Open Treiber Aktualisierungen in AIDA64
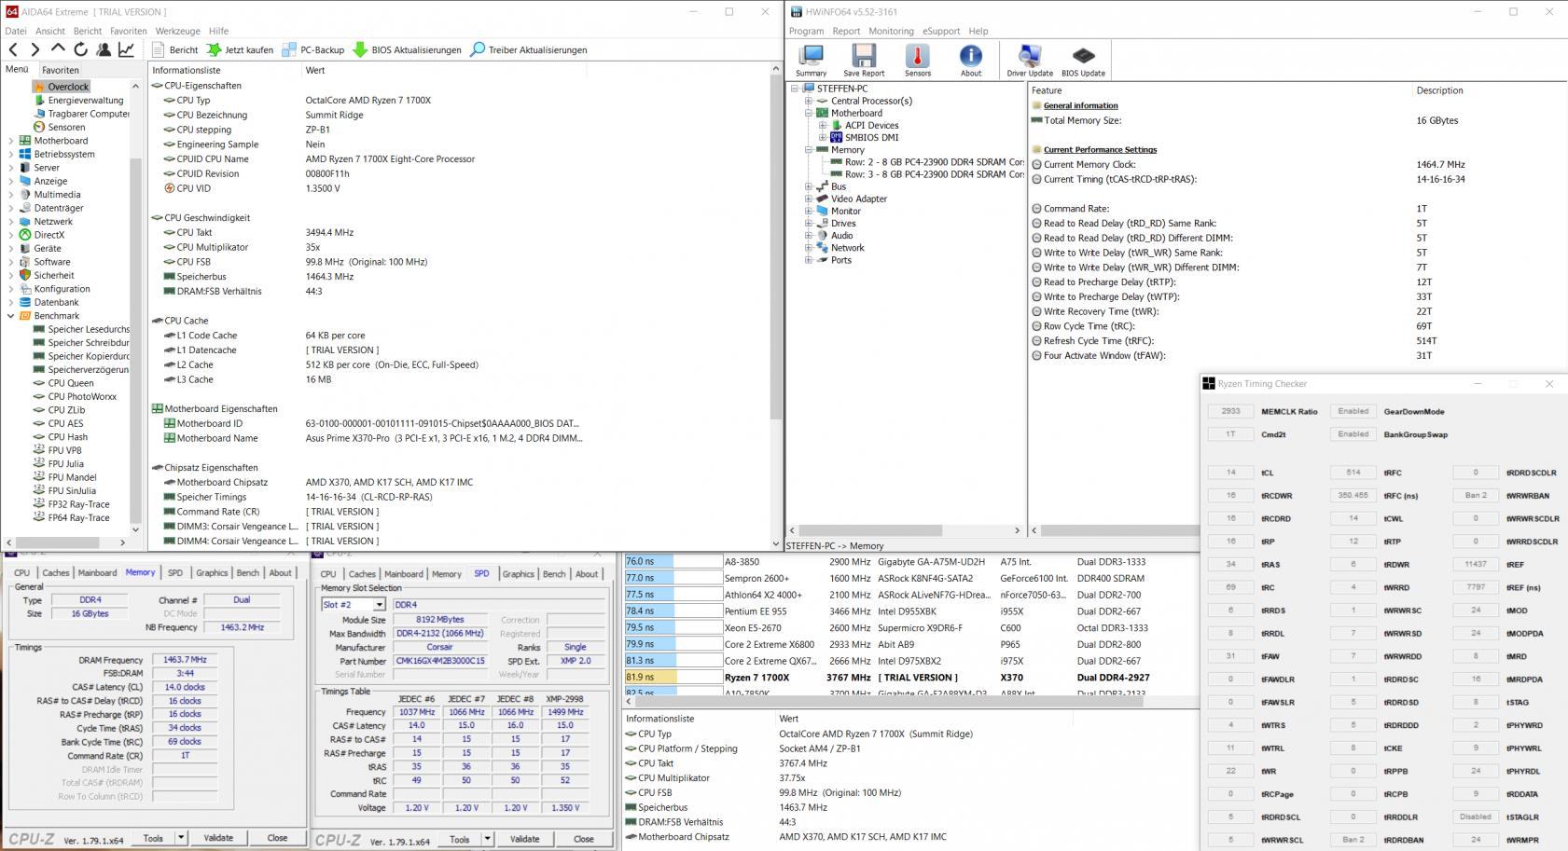The image size is (1568, 851). 528,49
